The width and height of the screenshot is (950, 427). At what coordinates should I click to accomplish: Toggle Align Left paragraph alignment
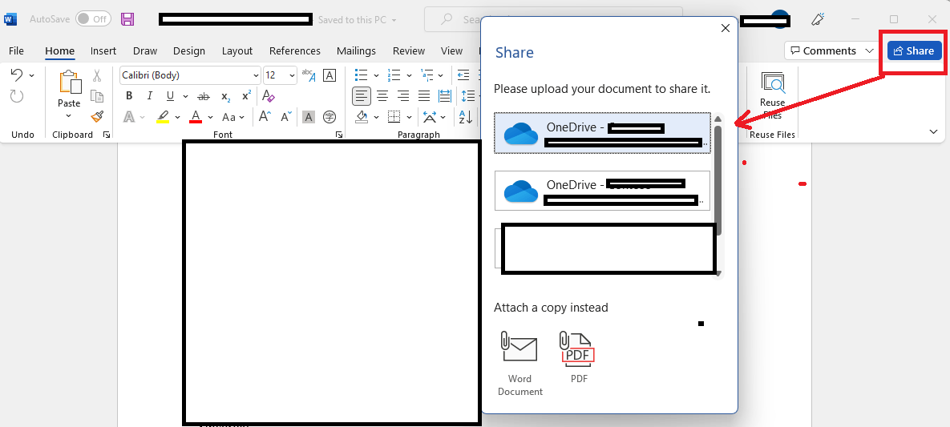pos(362,95)
